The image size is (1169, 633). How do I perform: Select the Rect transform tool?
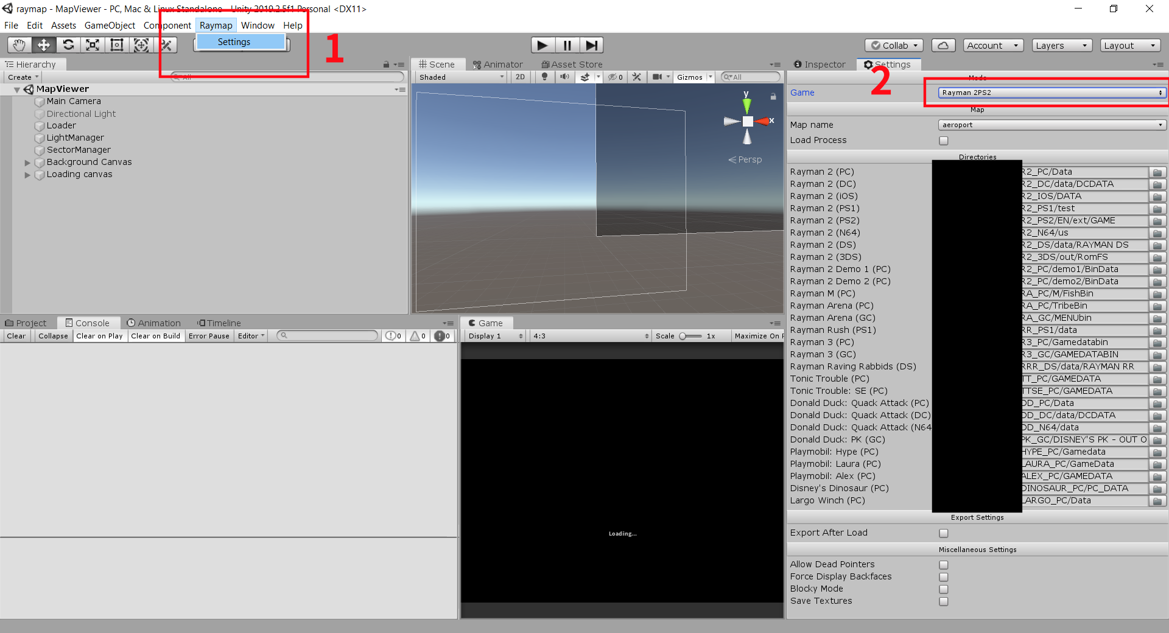point(117,45)
